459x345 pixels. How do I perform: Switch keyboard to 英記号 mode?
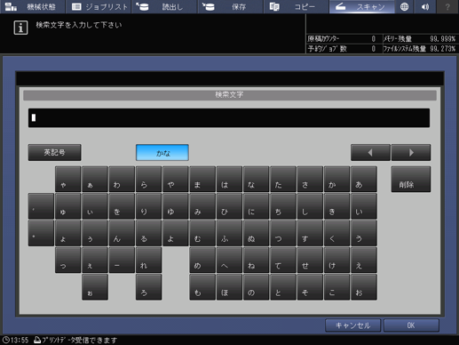tap(55, 153)
